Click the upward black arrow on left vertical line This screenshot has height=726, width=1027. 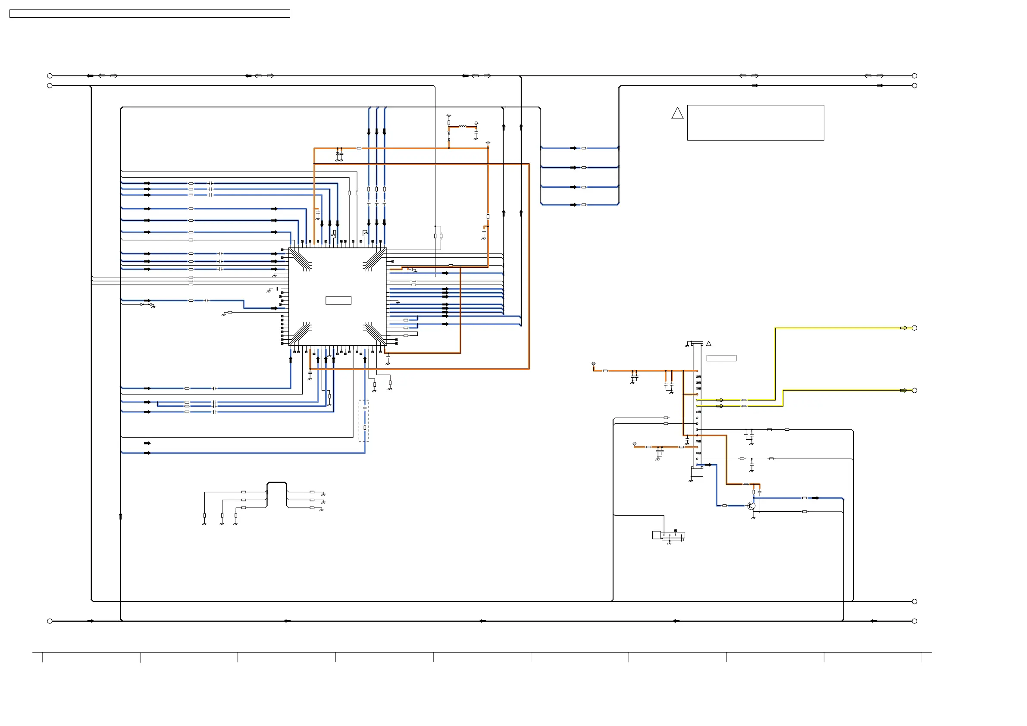(120, 516)
